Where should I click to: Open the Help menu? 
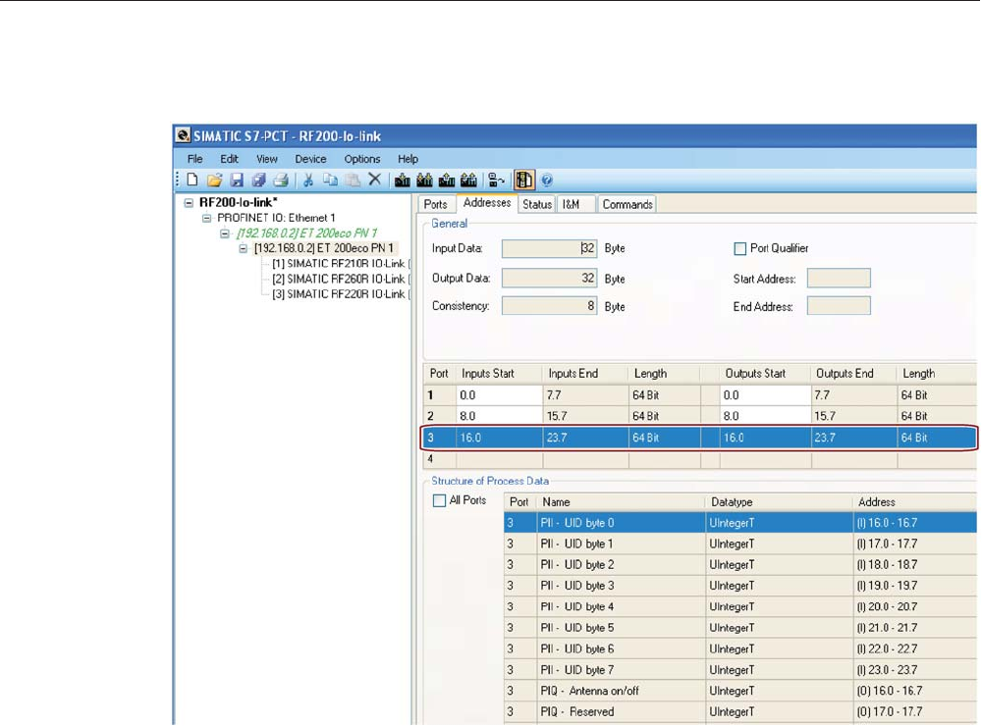coord(408,159)
